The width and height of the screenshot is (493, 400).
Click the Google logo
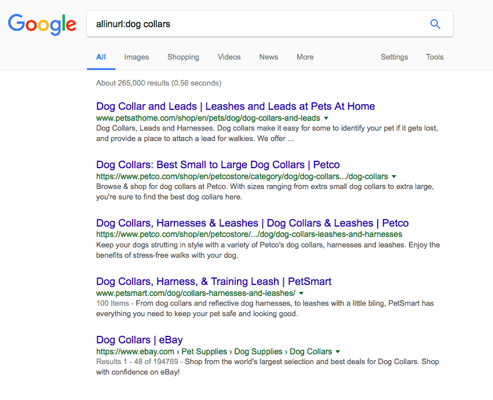click(42, 25)
